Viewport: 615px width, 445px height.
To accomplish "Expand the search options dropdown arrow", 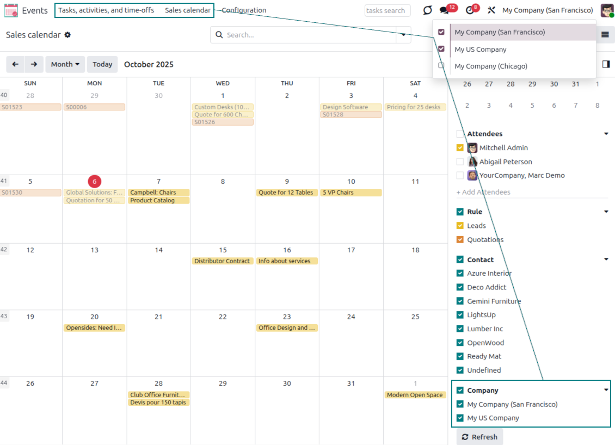I will 403,35.
